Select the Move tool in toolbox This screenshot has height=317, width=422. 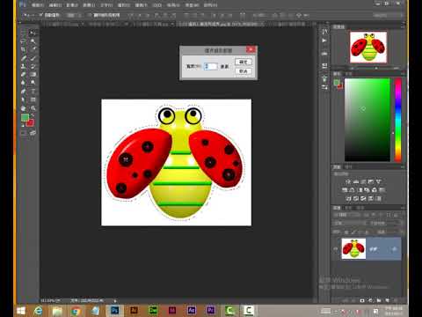pos(33,33)
